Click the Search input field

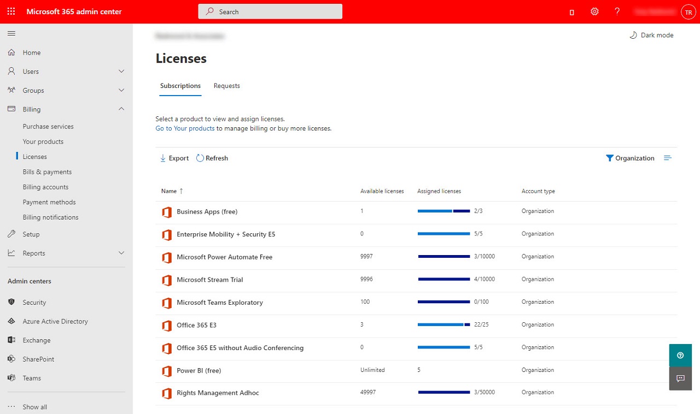click(270, 11)
